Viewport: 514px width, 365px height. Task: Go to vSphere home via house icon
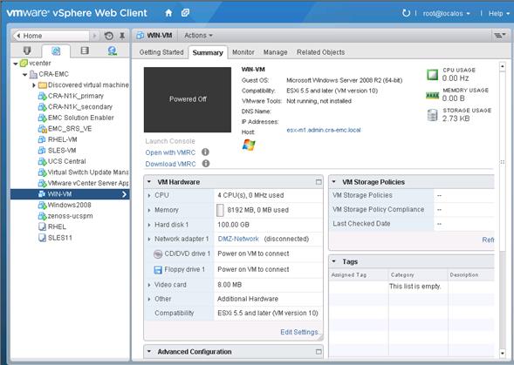coord(168,13)
